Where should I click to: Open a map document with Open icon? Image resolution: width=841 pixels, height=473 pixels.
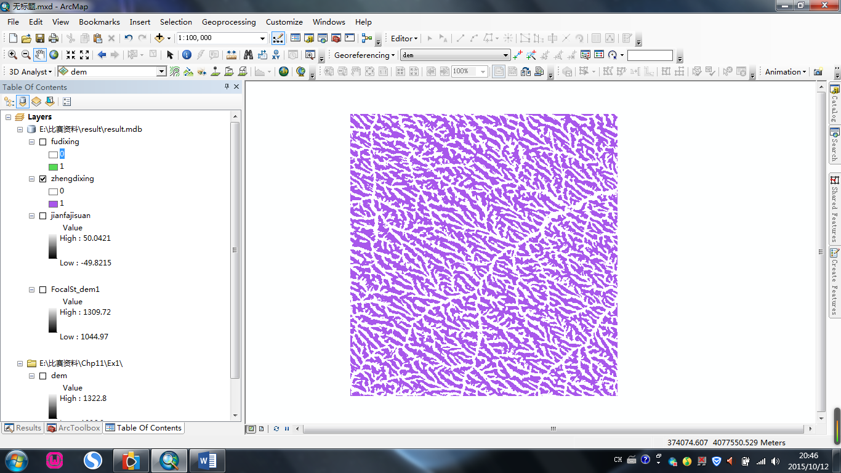[26, 38]
